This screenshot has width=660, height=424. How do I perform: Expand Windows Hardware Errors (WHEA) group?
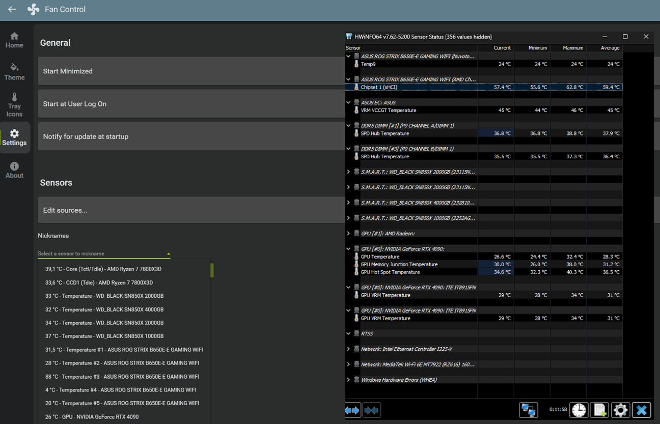click(348, 380)
